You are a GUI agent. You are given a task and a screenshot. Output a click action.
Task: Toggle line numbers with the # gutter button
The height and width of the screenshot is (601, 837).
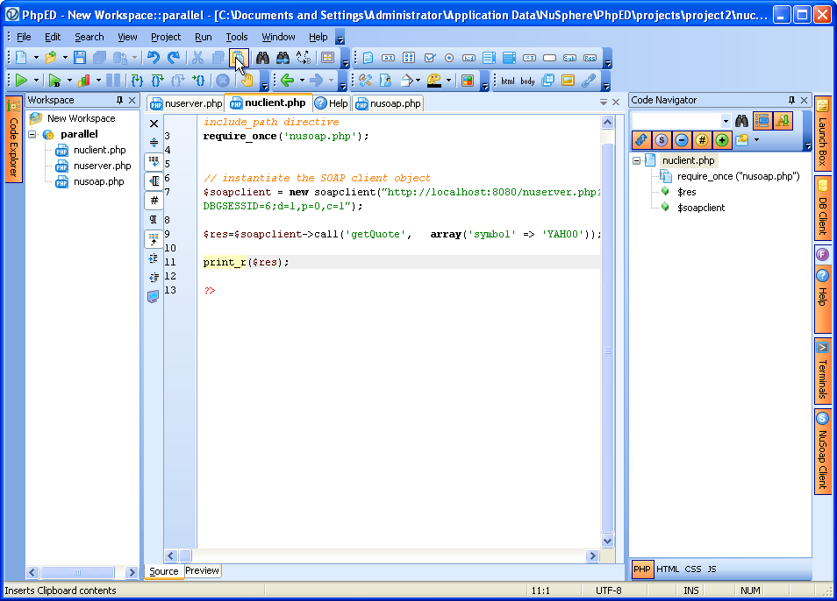pyautogui.click(x=154, y=200)
